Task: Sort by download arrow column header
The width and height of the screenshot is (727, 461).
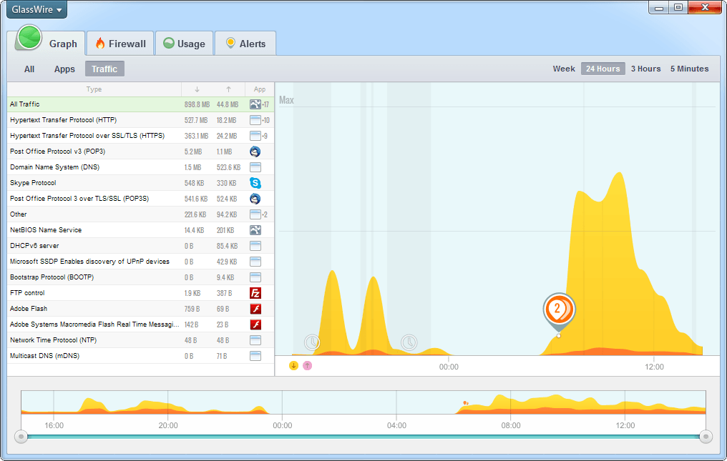Action: pos(197,89)
